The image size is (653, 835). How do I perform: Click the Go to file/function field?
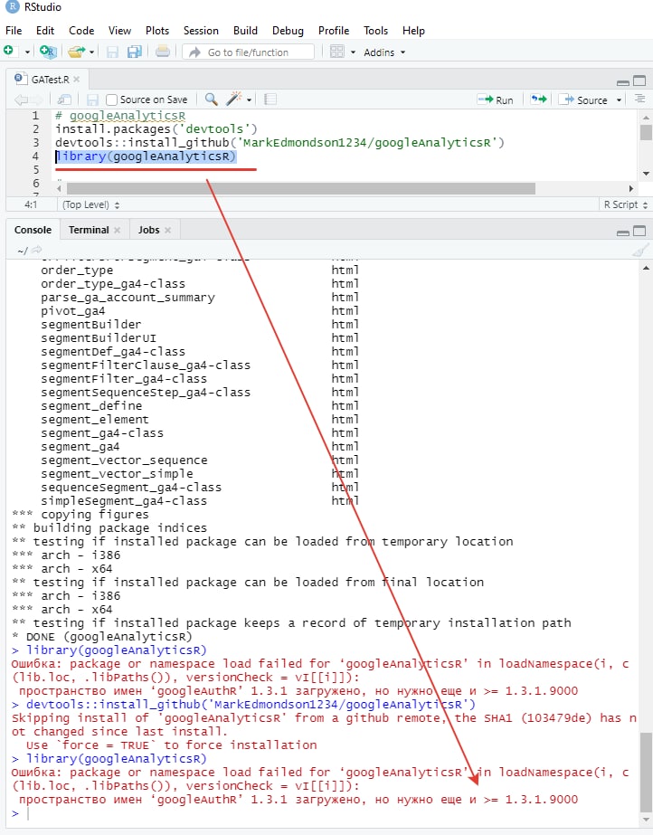[x=248, y=52]
